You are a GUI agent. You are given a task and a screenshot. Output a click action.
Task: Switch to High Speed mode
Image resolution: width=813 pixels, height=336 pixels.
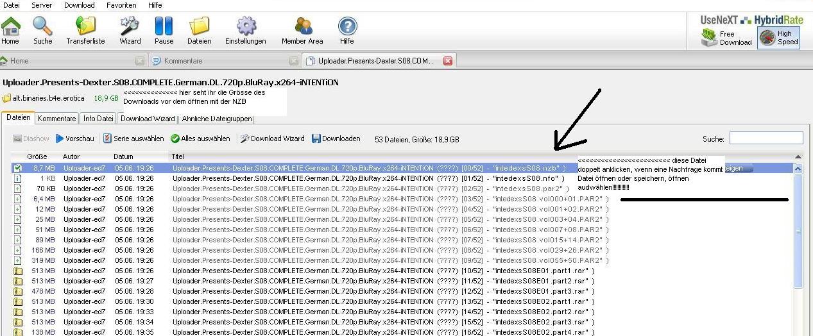coord(778,38)
